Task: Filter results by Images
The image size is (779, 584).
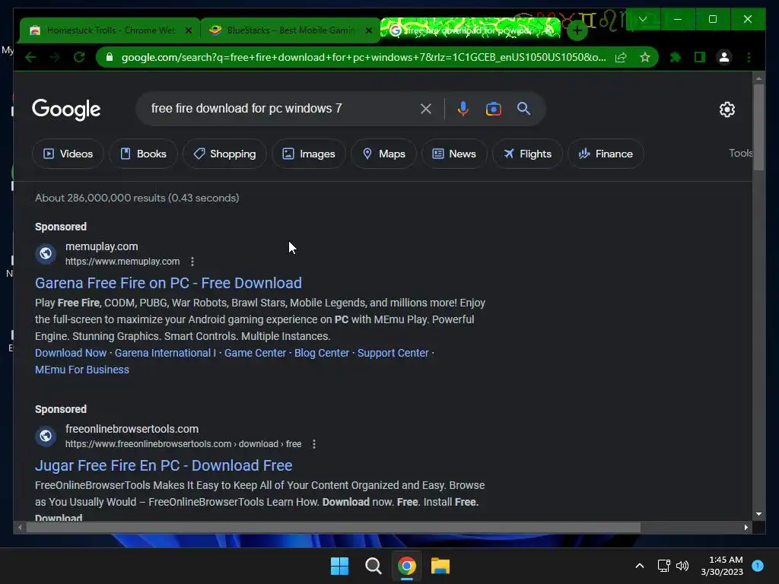Action: coord(309,154)
